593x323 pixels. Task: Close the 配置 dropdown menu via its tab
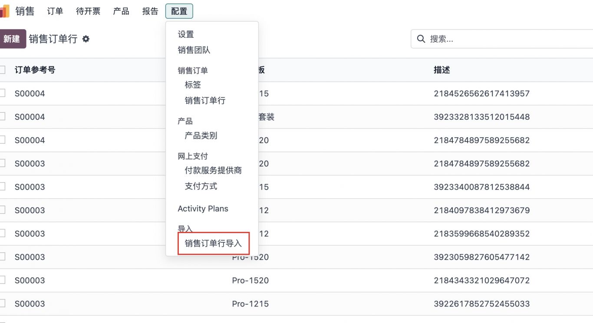point(179,11)
